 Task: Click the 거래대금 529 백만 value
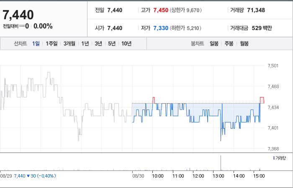click(262, 28)
